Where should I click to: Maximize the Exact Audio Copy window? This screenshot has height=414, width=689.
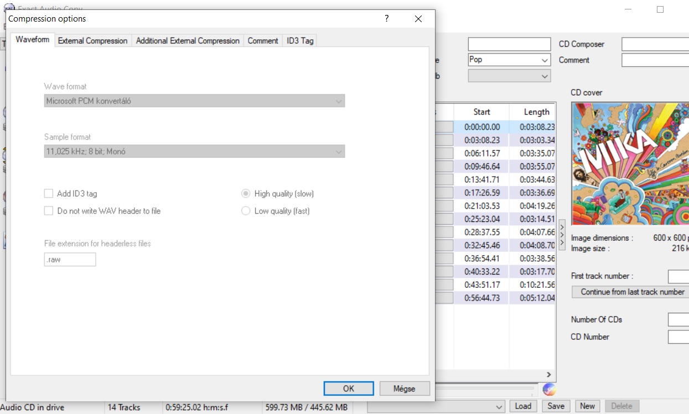[x=660, y=9]
